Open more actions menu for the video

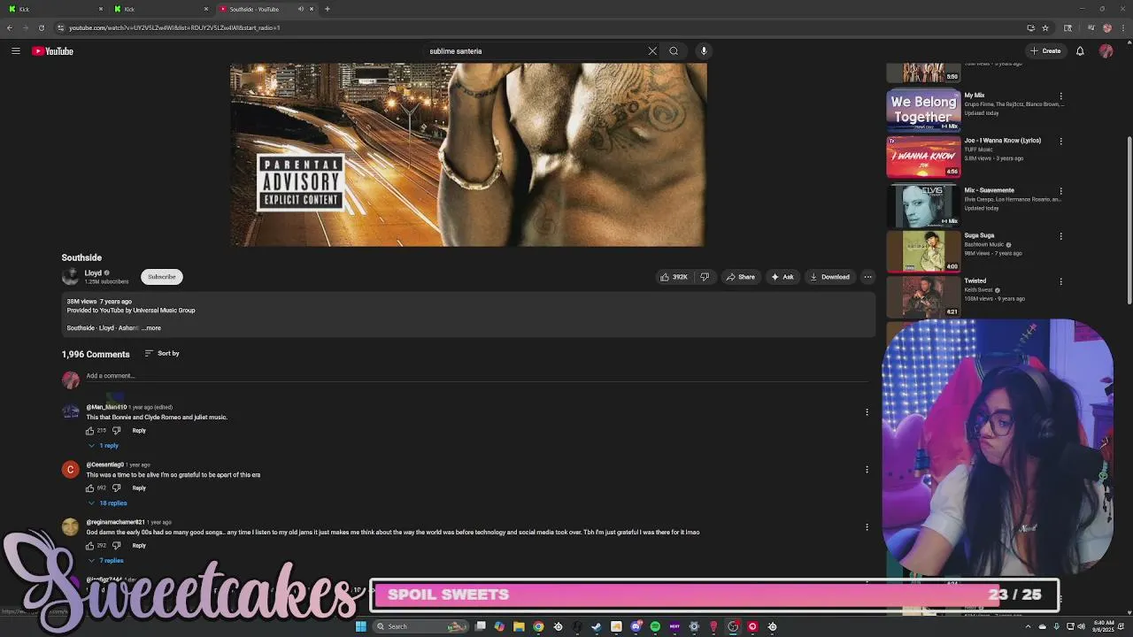867,277
